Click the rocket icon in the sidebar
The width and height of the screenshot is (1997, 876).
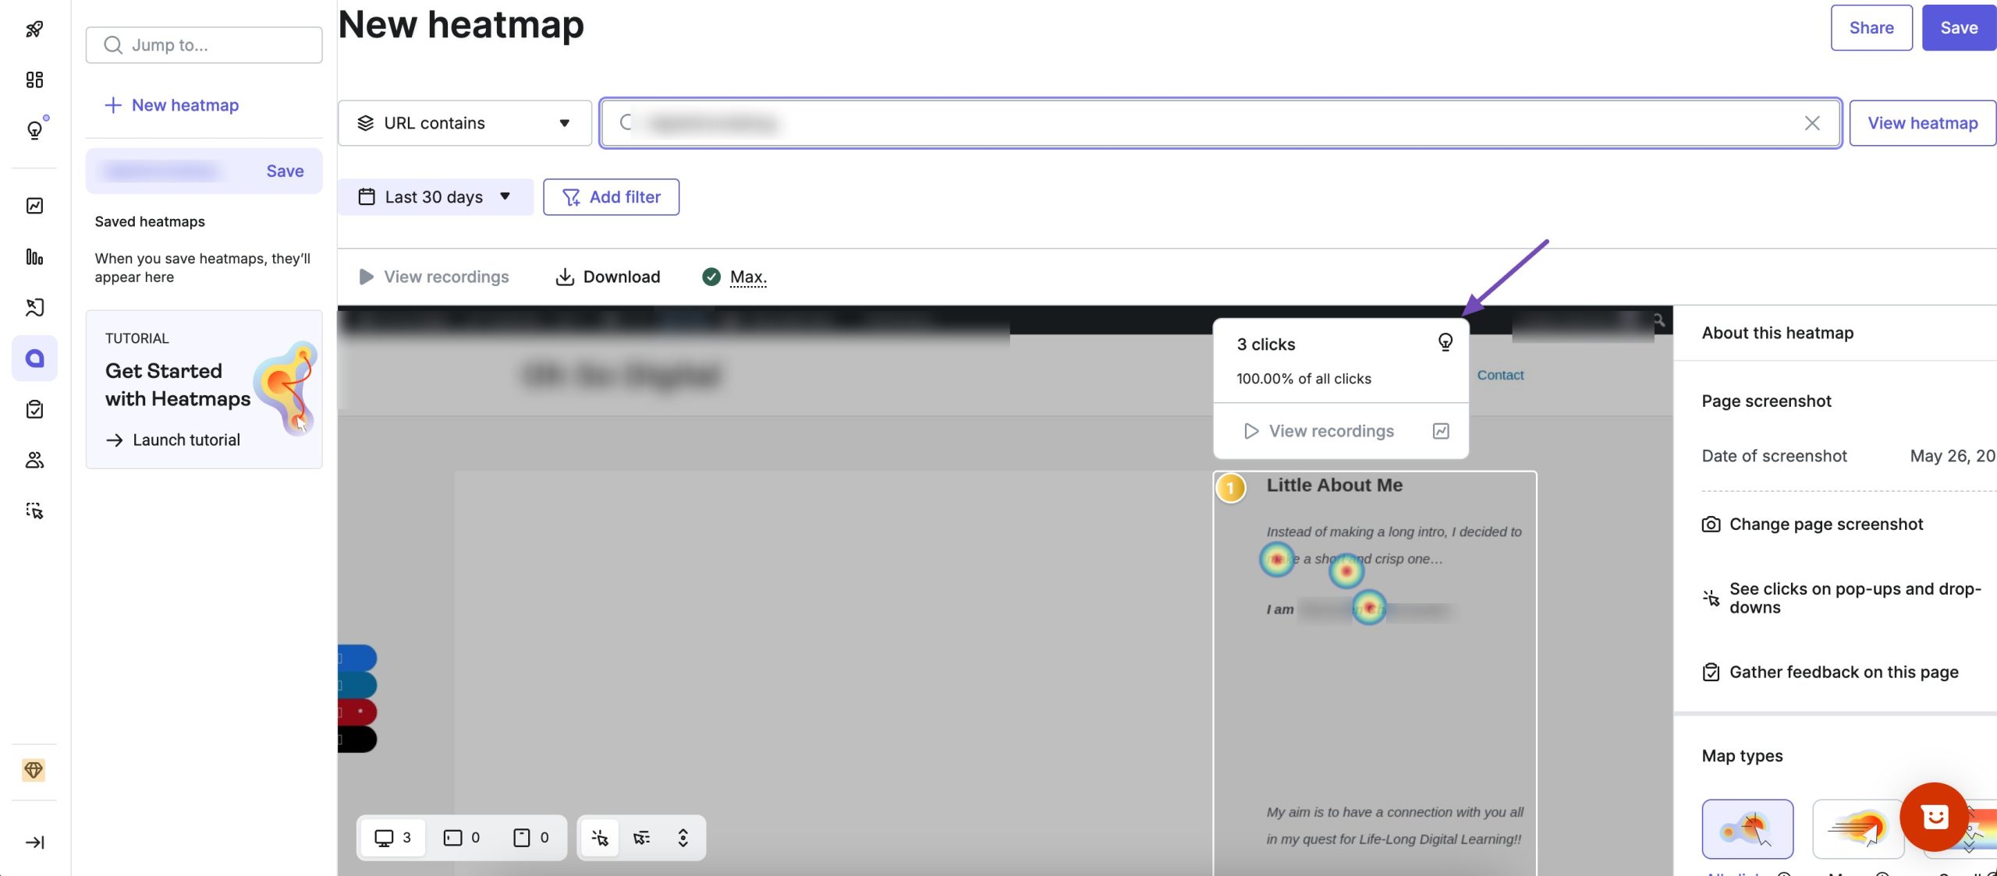34,30
